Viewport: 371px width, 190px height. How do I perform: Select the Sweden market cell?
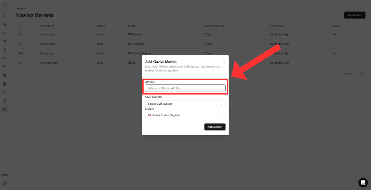(x=135, y=34)
